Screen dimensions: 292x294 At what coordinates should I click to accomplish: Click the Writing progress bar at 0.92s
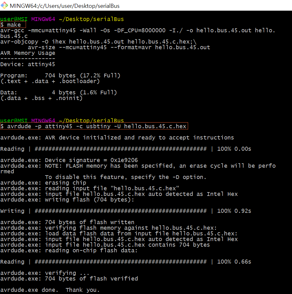tap(126, 211)
